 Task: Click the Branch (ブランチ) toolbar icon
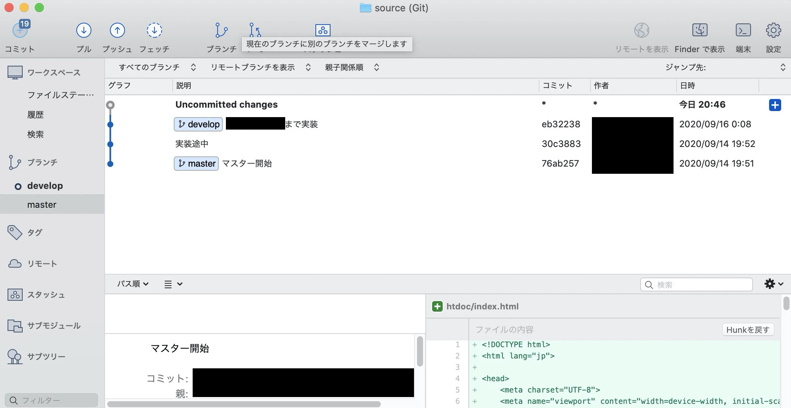(221, 30)
